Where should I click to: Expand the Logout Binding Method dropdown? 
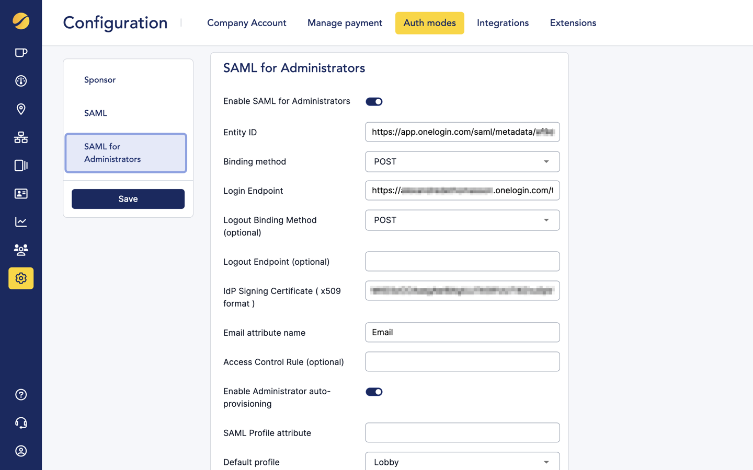(462, 220)
